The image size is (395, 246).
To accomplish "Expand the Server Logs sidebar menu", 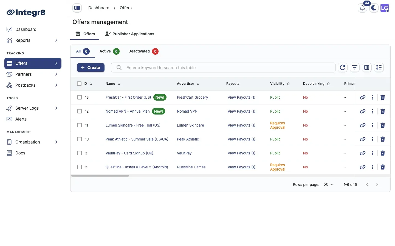I will coord(33,108).
